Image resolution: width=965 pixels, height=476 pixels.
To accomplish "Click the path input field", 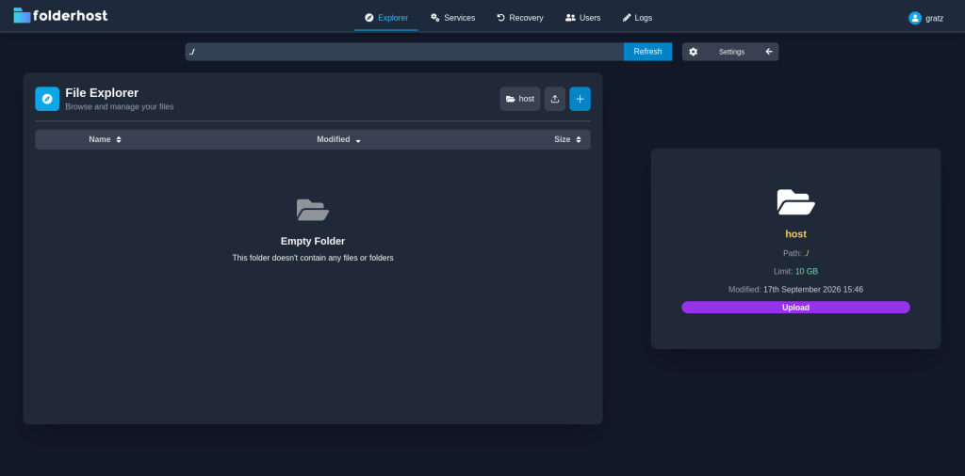I will [x=404, y=52].
